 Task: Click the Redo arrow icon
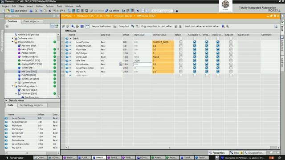[x=61, y=11]
